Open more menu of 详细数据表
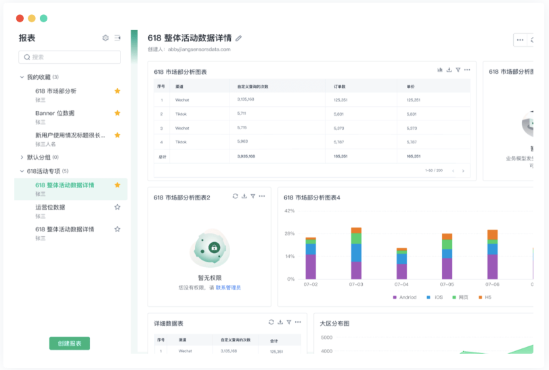 pos(298,322)
